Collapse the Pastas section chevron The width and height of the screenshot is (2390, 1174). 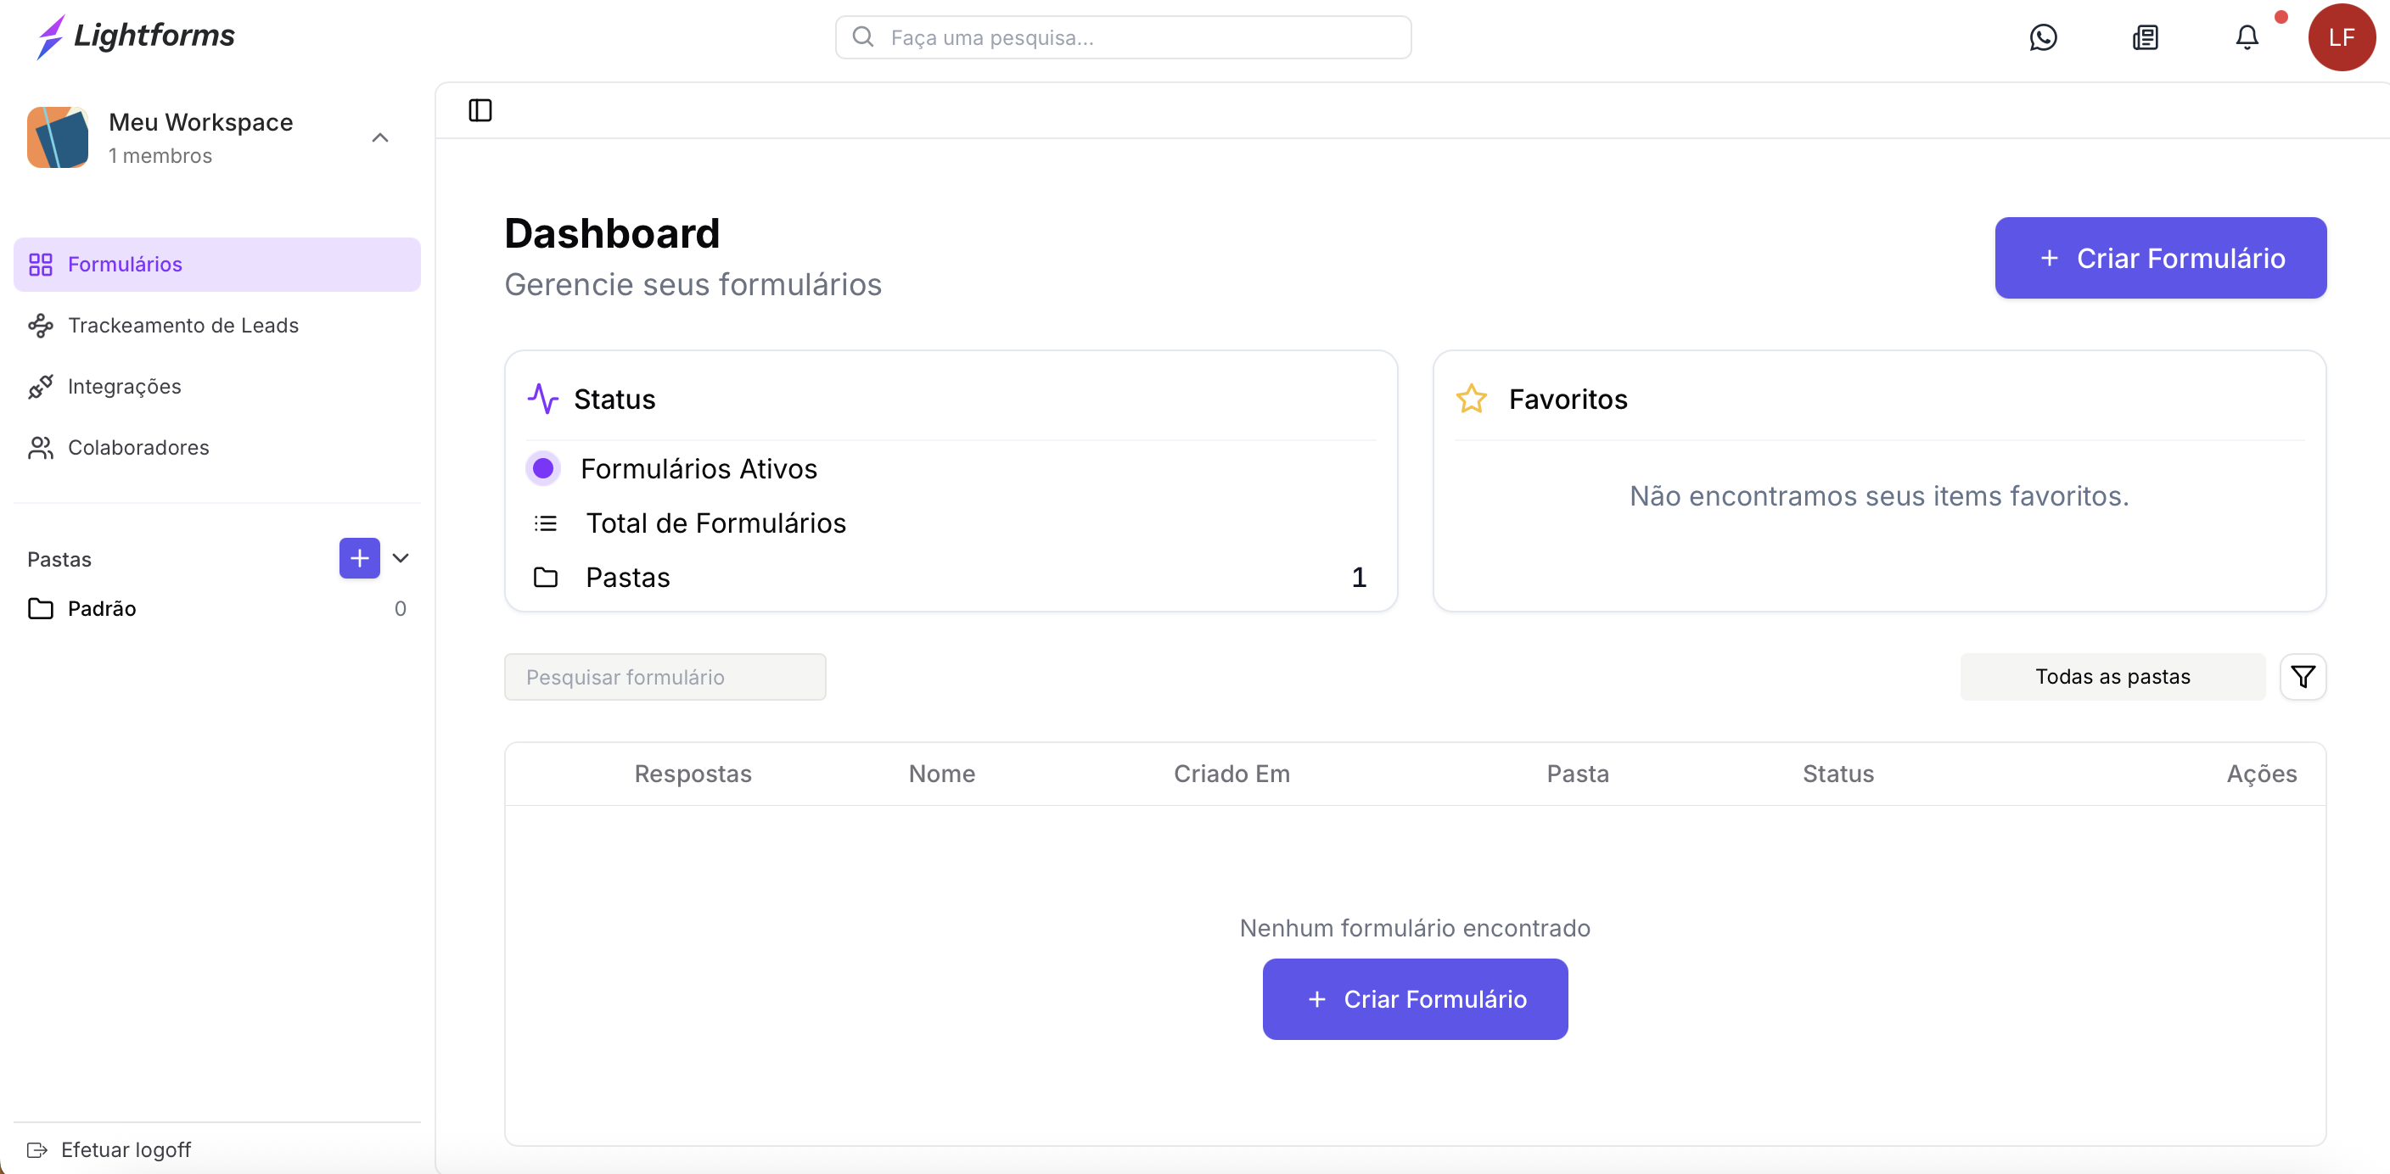tap(401, 558)
